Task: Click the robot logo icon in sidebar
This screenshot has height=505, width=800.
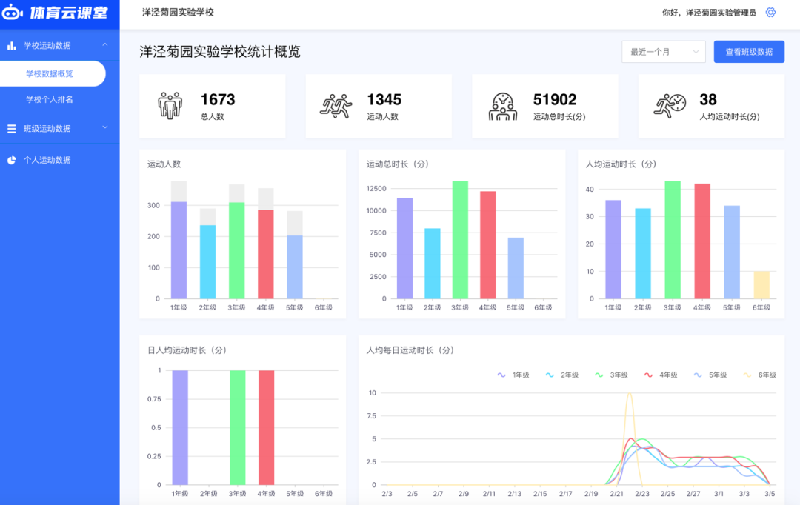Action: 13,13
